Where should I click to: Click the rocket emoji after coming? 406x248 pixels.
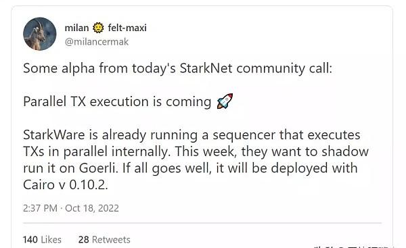tap(225, 101)
